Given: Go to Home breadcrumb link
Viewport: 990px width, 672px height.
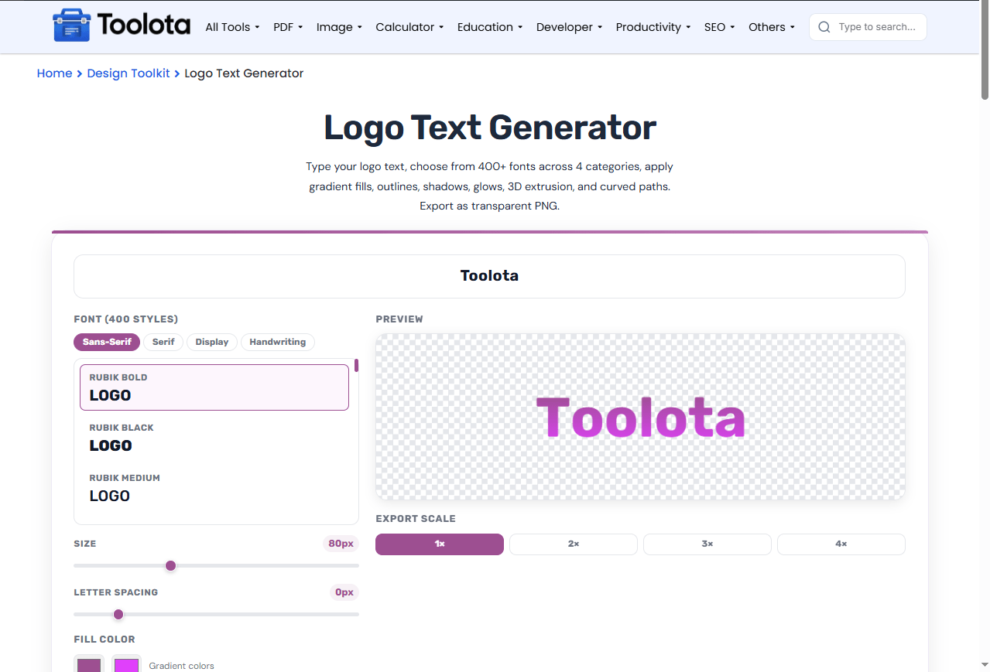Looking at the screenshot, I should [x=54, y=73].
